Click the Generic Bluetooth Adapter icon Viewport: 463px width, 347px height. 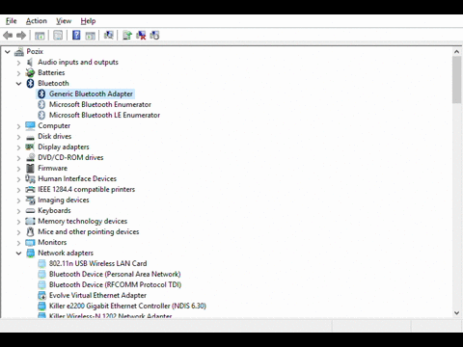tap(41, 93)
